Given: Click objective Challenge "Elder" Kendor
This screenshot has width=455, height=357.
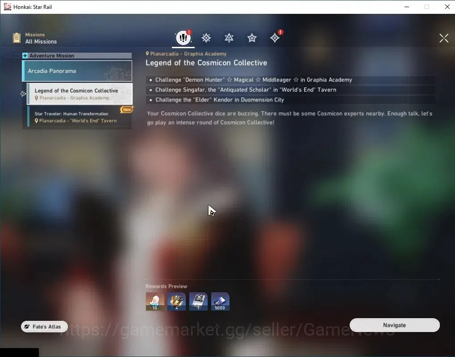Looking at the screenshot, I should click(290, 100).
